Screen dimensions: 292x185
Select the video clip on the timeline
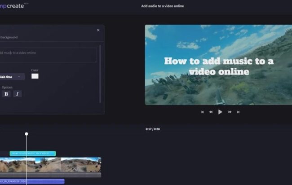[x=50, y=165]
